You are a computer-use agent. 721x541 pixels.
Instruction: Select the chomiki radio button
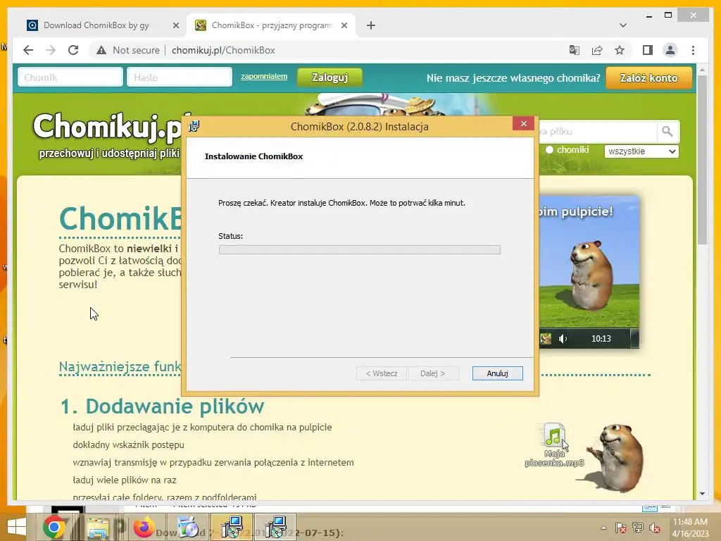click(x=549, y=150)
